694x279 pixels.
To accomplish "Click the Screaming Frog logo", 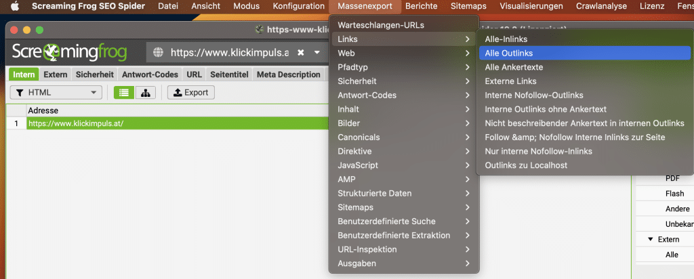I will point(74,52).
